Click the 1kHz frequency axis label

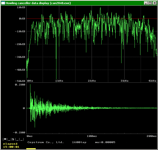(59, 81)
